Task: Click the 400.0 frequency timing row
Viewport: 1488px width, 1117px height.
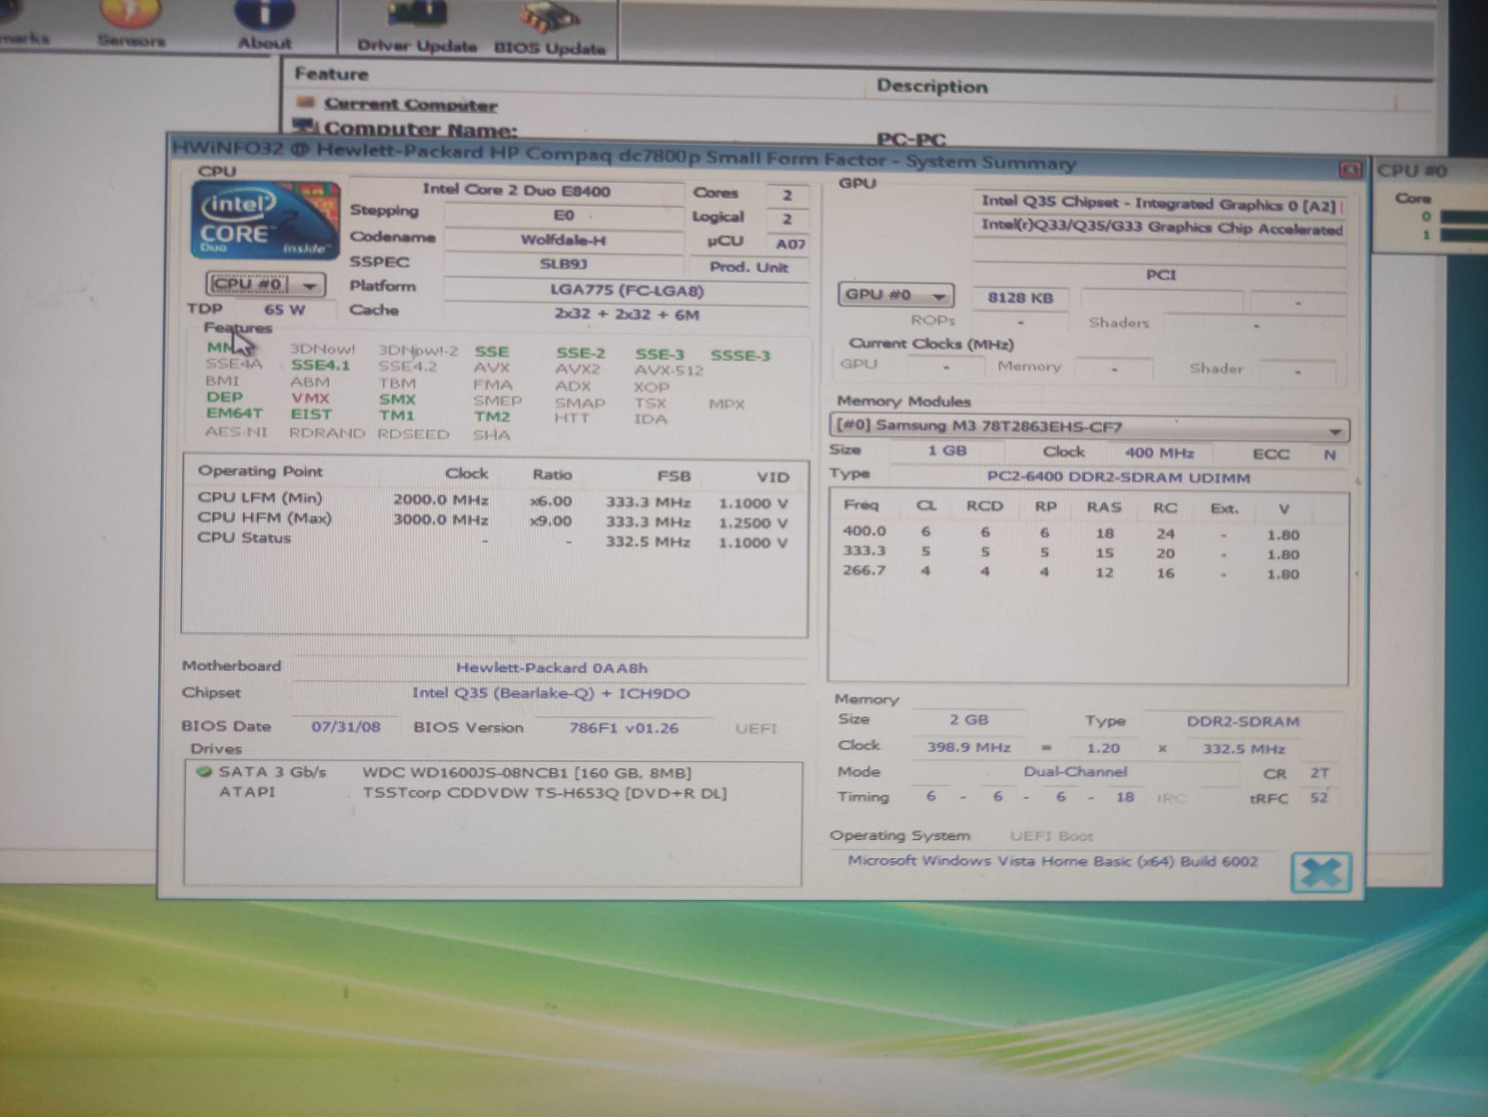Action: [1071, 533]
